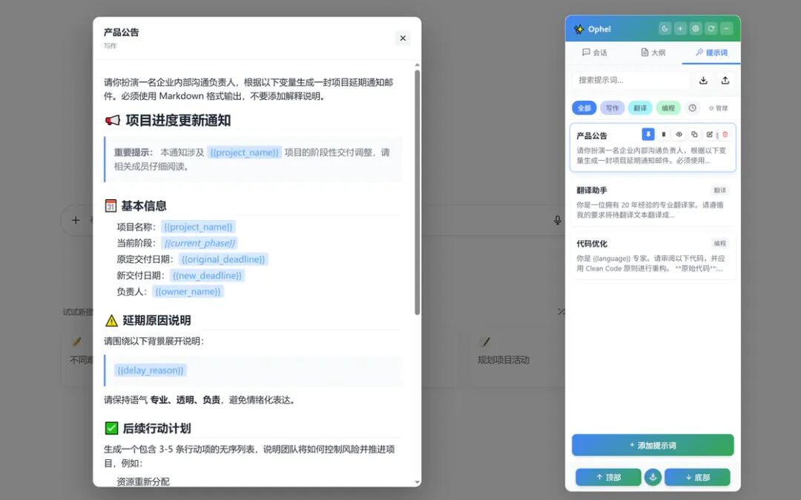
Task: Click the import (download arrow) icon beside search
Action: coord(703,80)
